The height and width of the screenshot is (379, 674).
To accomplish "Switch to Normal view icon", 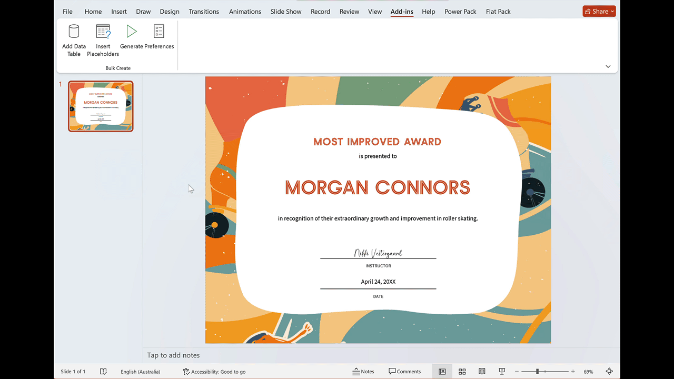I will pyautogui.click(x=442, y=372).
